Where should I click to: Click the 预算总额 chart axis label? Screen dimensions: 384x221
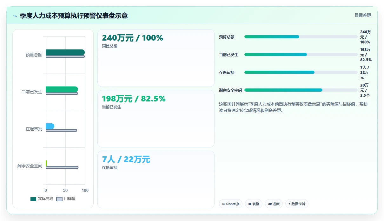point(34,55)
